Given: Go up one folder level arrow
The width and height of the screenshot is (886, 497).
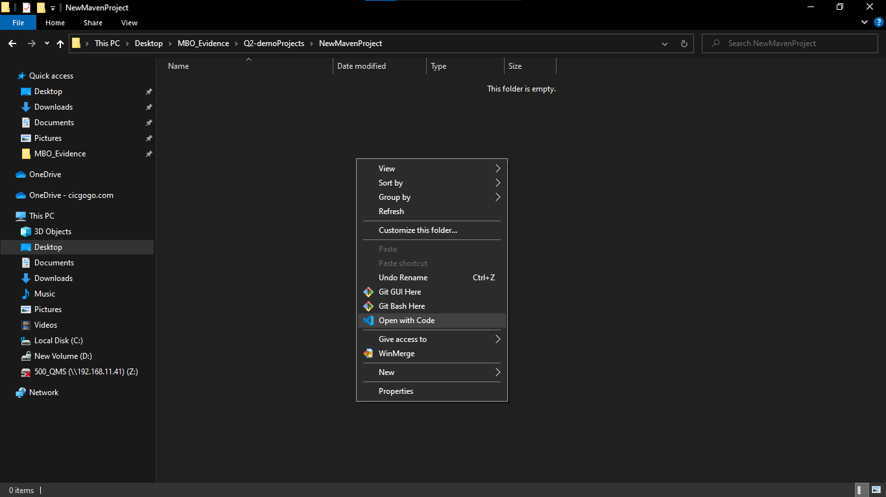Looking at the screenshot, I should point(60,43).
